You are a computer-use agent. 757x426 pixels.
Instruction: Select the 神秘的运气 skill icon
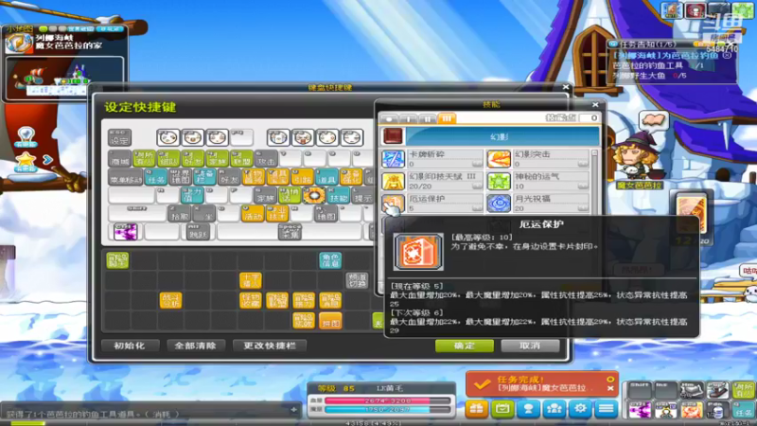pos(499,181)
